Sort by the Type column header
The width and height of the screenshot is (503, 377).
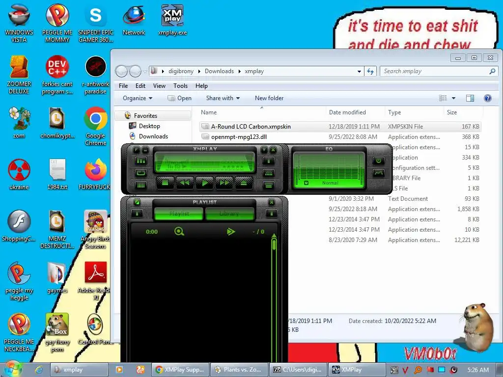click(414, 112)
